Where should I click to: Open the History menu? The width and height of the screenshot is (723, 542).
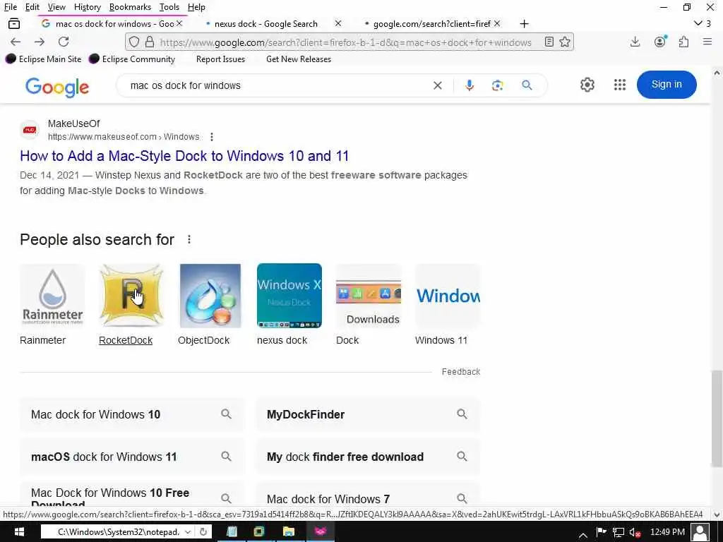(87, 7)
